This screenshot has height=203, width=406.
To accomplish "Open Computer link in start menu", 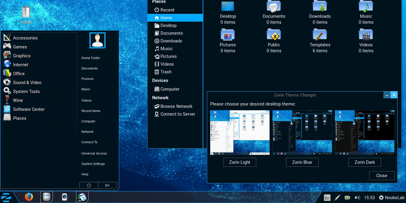I will pyautogui.click(x=88, y=121).
